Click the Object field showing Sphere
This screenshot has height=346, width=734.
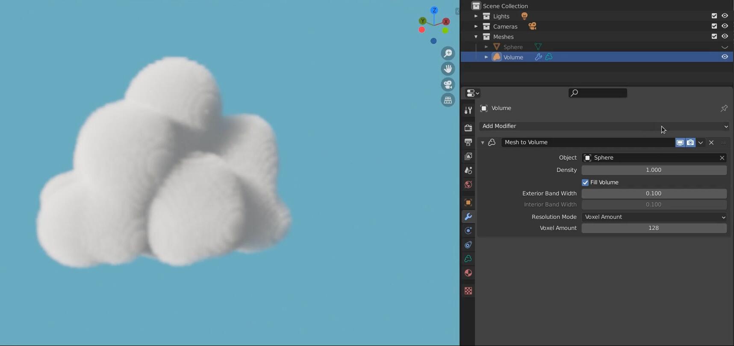[x=650, y=158]
